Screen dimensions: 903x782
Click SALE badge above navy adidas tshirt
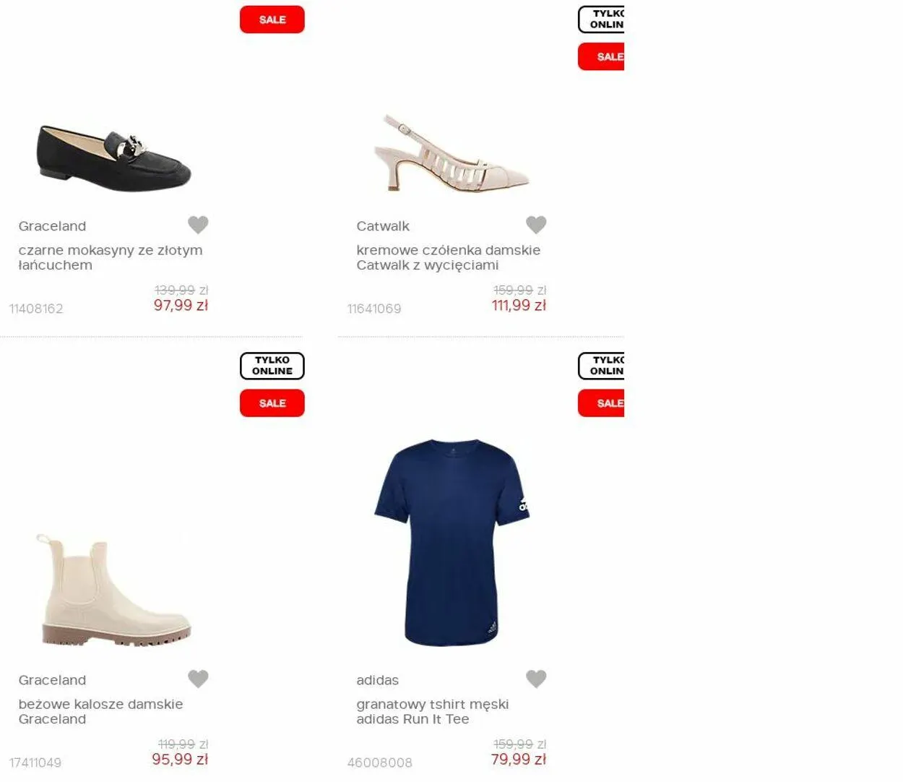coord(601,403)
